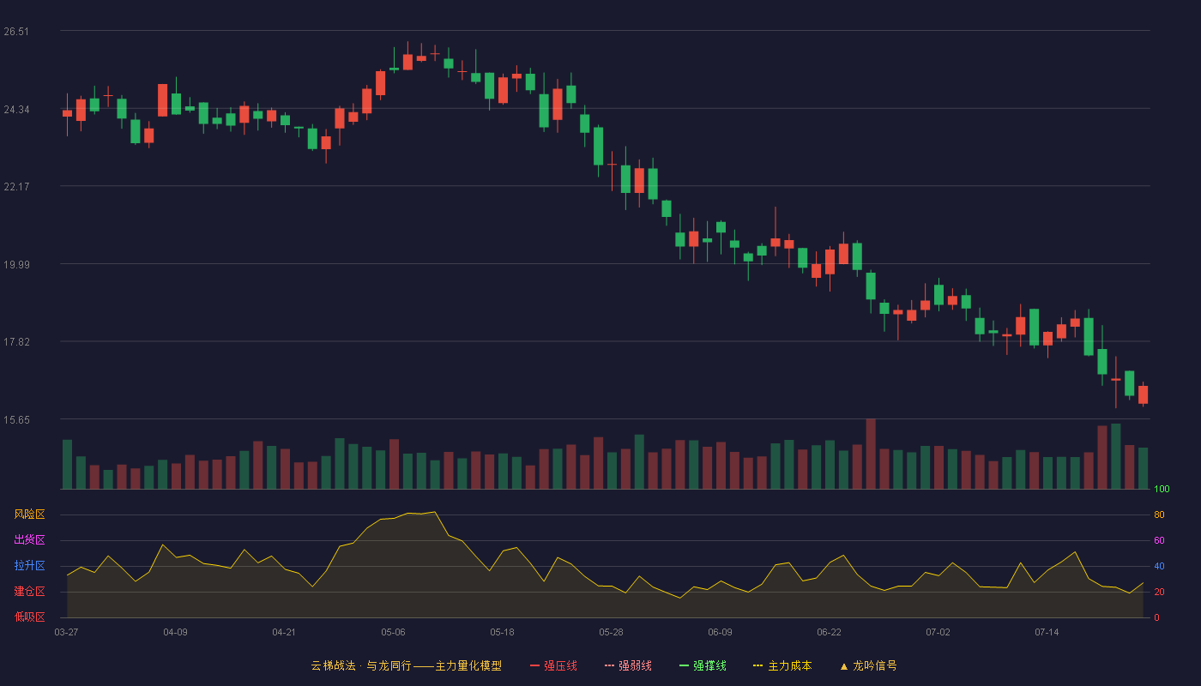The image size is (1201, 686).
Task: Click the 07-14 date marker on the axis
Action: (x=1047, y=632)
